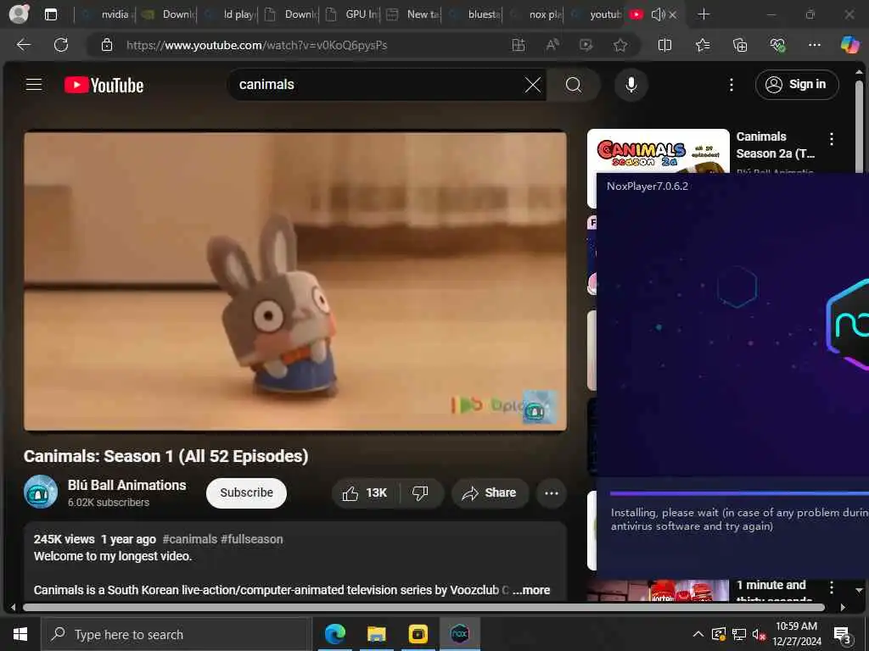Switch to the ld play tab
The height and width of the screenshot is (651, 869).
[228, 14]
